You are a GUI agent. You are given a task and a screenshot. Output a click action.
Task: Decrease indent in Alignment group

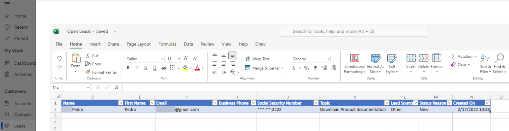(x=215, y=72)
